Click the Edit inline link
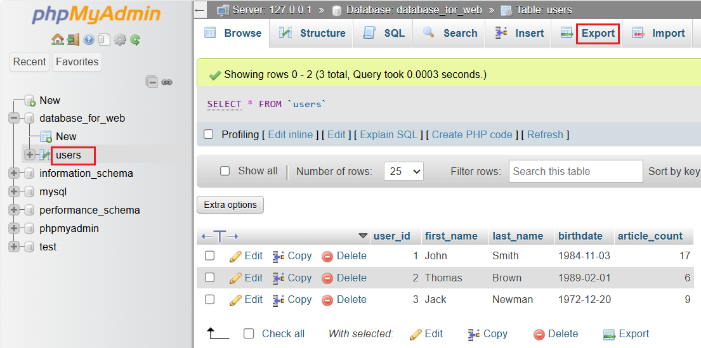Viewport: 701px width, 348px height. point(291,134)
